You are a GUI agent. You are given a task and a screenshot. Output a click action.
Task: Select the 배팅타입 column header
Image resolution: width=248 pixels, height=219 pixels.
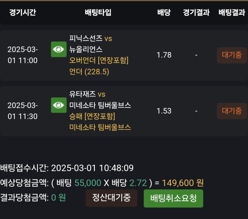(98, 12)
